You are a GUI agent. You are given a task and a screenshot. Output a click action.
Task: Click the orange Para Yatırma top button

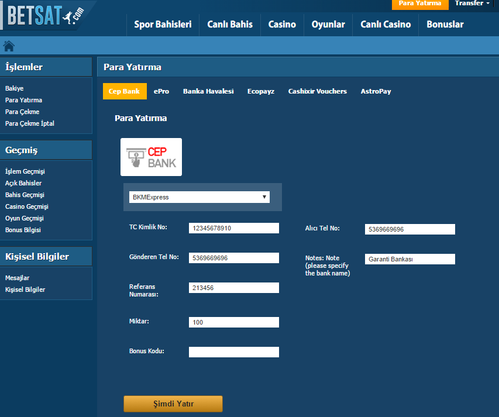click(x=420, y=4)
